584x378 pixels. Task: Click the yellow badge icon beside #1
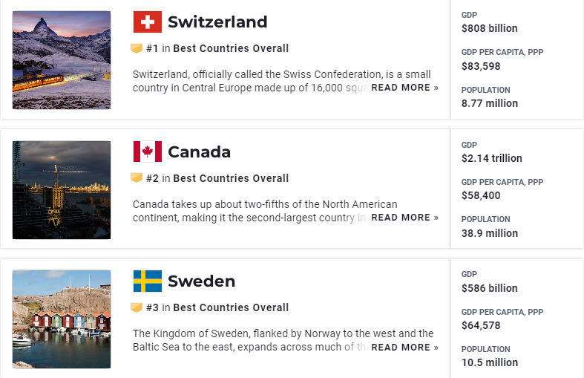point(137,48)
